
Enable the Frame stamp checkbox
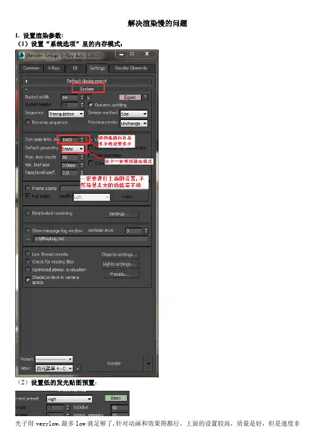[28, 188]
